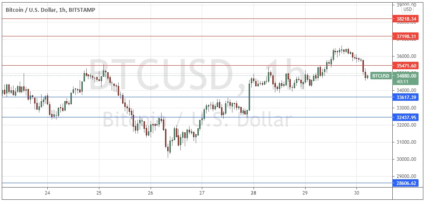
Task: Click date label 30 on time axis
Action: 357,193
